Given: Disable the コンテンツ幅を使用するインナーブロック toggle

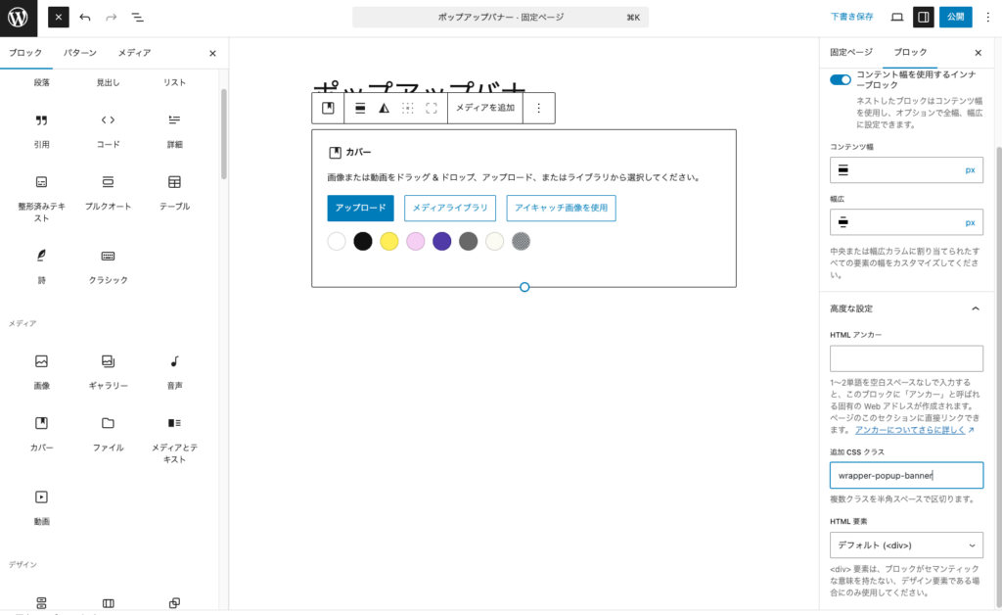Looking at the screenshot, I should [x=840, y=80].
